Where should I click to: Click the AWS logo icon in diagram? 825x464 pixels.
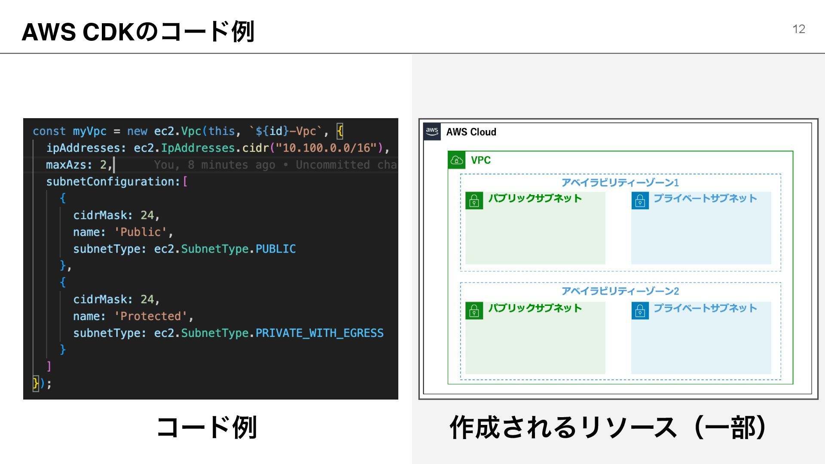432,131
